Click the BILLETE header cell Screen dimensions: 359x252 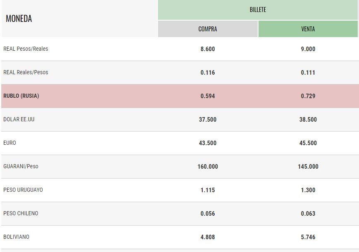[x=258, y=9]
